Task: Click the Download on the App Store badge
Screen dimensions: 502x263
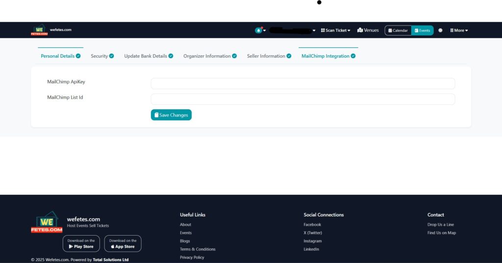Action: 123,243
